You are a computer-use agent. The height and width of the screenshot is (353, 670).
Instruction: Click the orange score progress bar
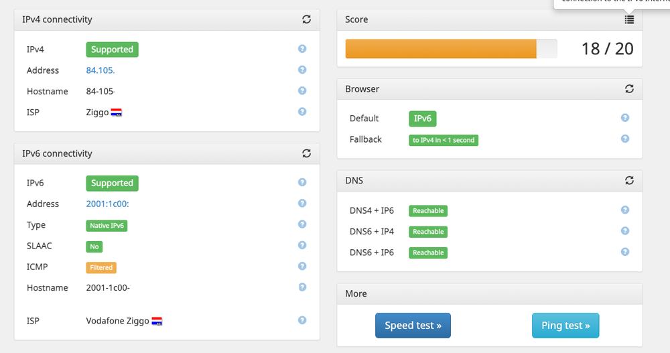click(441, 49)
